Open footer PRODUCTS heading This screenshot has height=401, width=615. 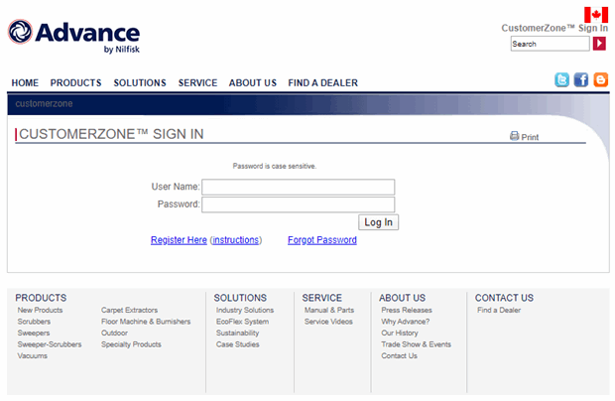(x=41, y=298)
